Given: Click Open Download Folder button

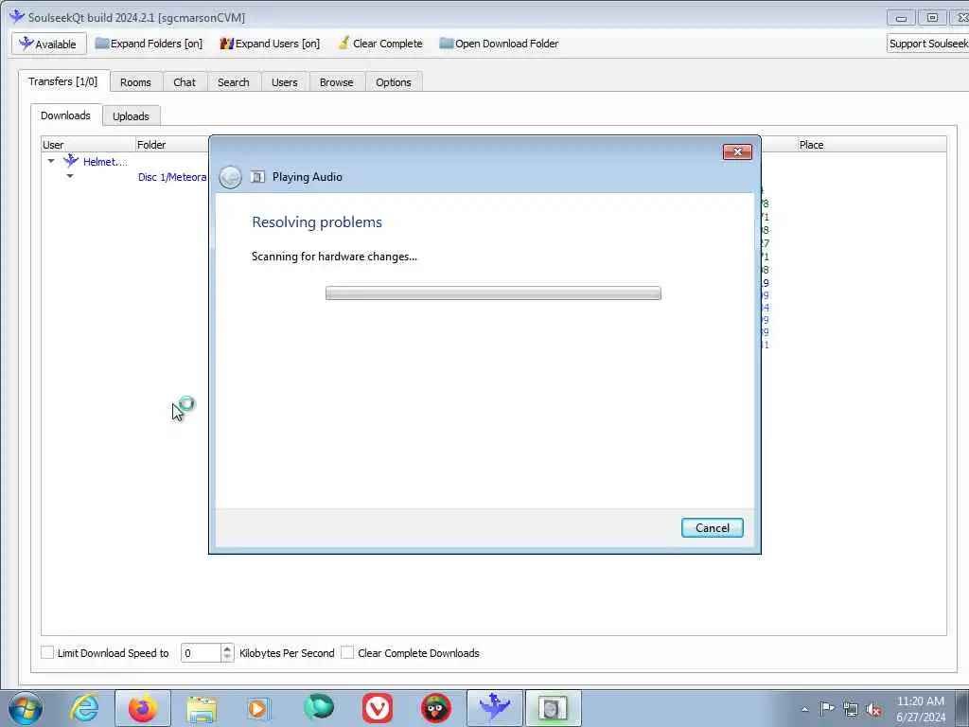Looking at the screenshot, I should [499, 44].
